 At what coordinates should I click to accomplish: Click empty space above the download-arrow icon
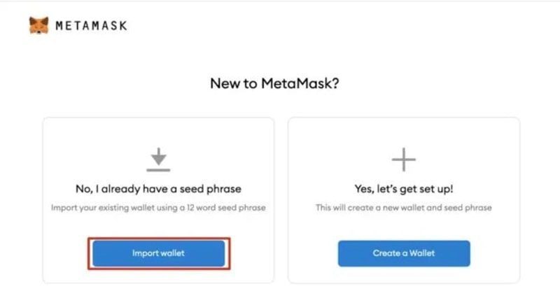(x=159, y=134)
